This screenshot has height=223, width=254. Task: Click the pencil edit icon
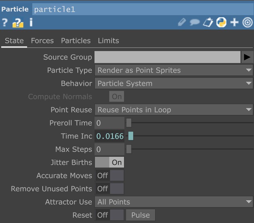(182, 22)
